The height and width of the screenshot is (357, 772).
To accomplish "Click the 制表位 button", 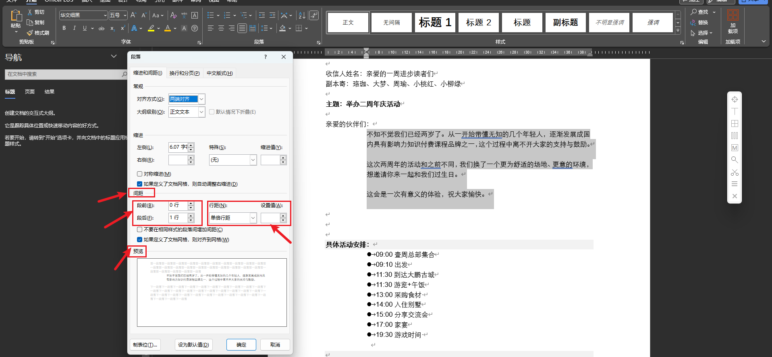I will click(145, 345).
